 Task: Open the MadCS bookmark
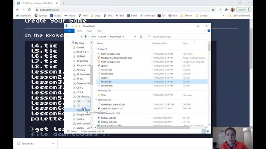[x=56, y=16]
